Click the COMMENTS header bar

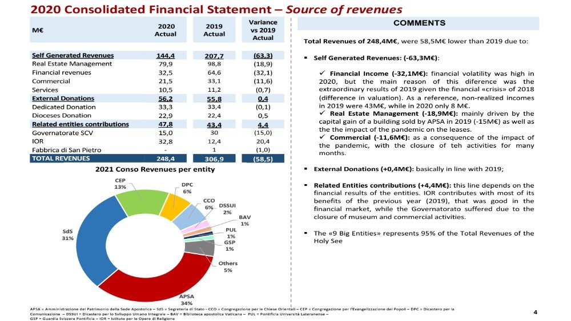point(419,23)
